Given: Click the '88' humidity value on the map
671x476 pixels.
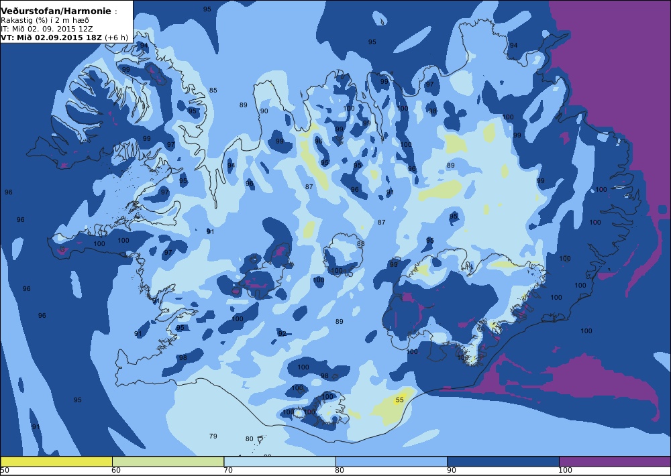Looking at the screenshot, I should tap(361, 244).
